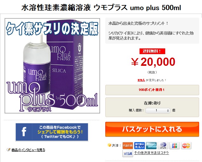Click the American Express card icon
The image size is (202, 162).
[151, 146]
